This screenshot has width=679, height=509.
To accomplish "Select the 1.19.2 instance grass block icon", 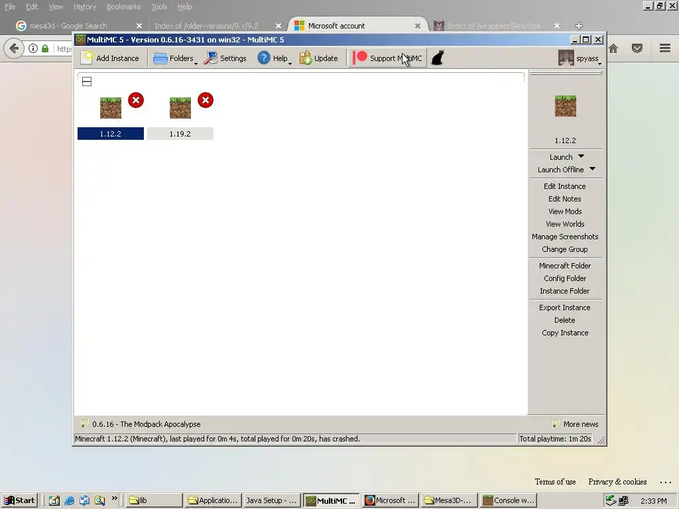I will click(180, 108).
